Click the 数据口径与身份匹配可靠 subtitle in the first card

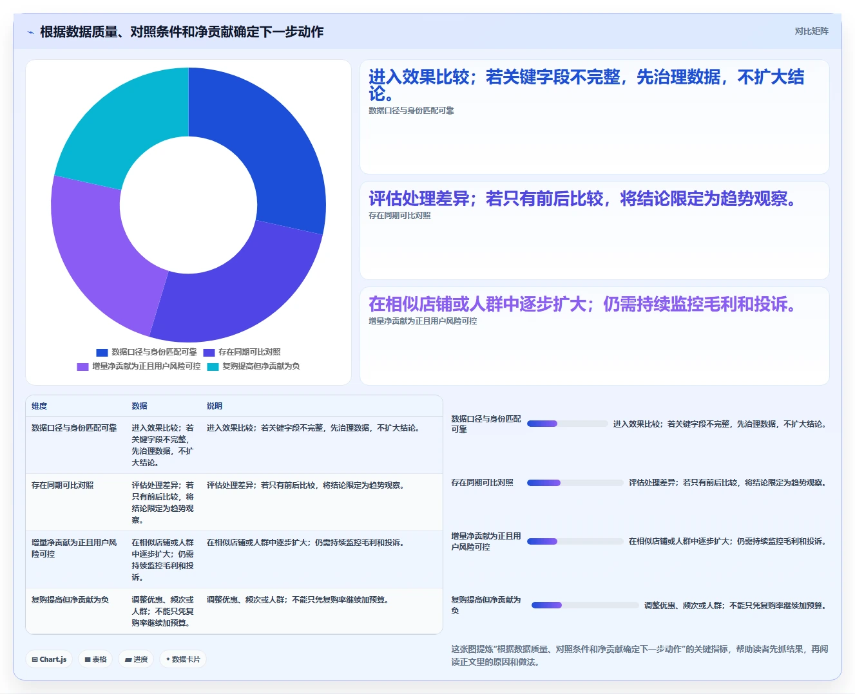(x=411, y=111)
